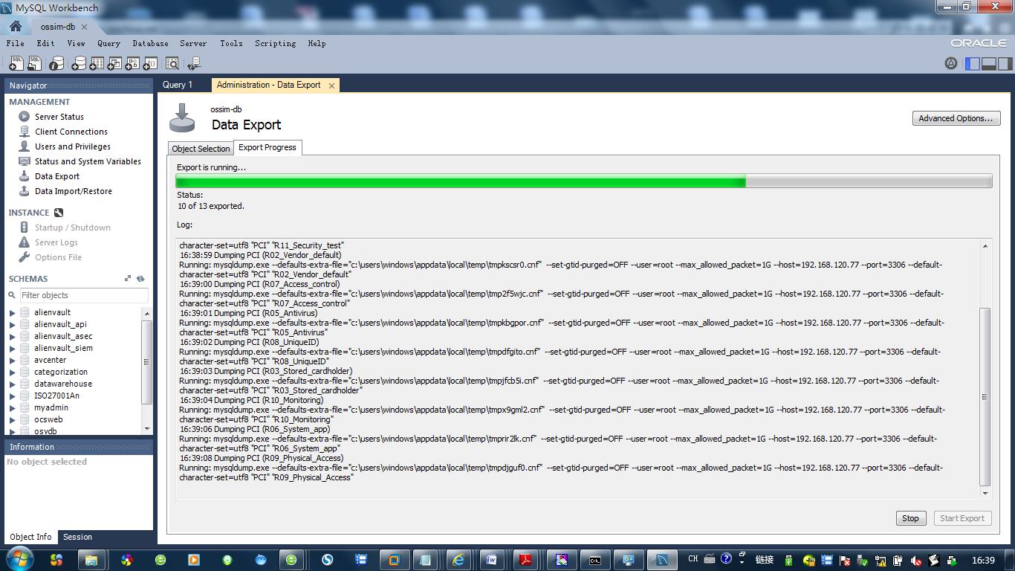Open Server Status from Management
The width and height of the screenshot is (1015, 571).
point(59,117)
